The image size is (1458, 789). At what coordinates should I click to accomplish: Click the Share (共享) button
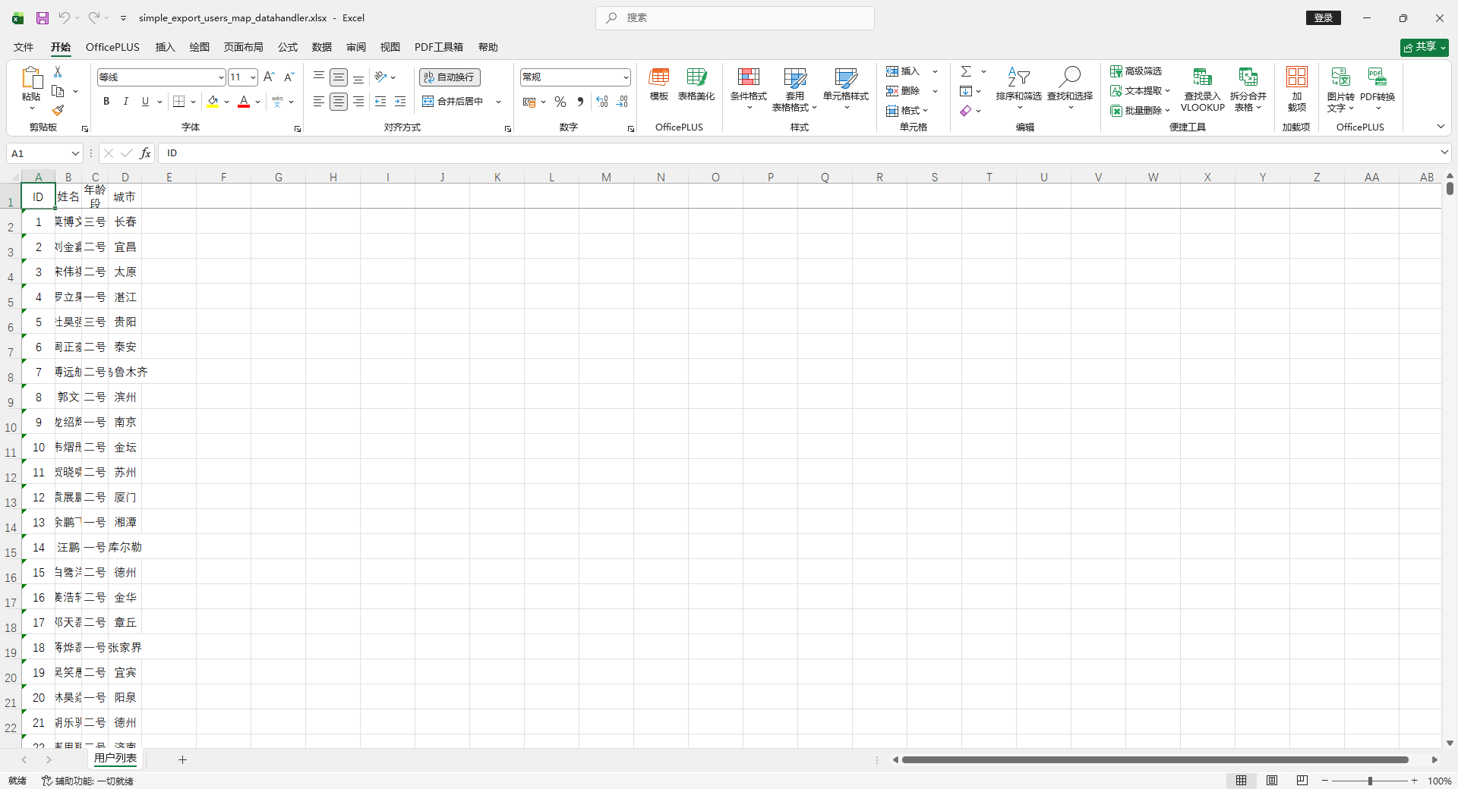pos(1424,47)
